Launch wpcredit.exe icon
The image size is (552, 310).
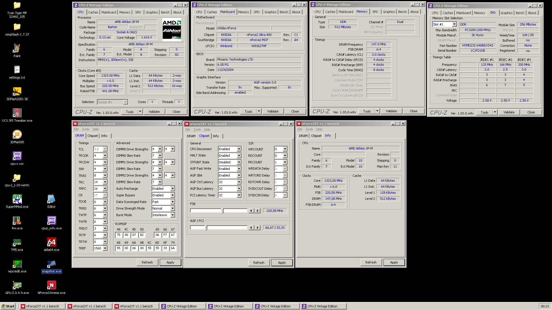tap(17, 266)
